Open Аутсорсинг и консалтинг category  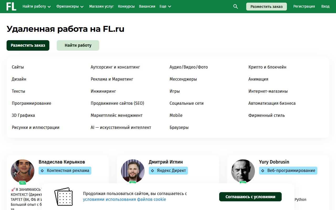(115, 67)
